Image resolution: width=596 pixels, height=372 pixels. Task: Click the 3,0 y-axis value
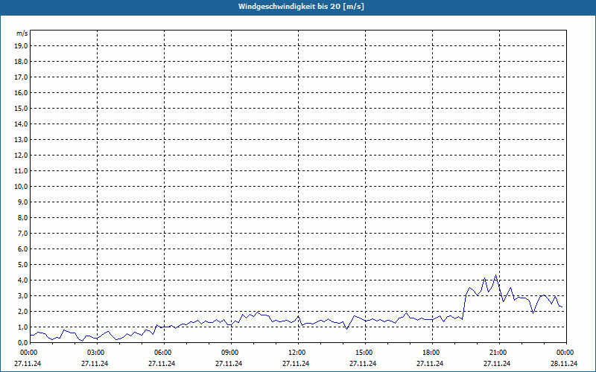tap(22, 295)
